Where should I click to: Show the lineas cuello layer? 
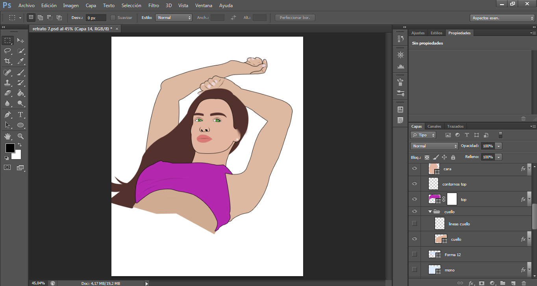click(414, 224)
